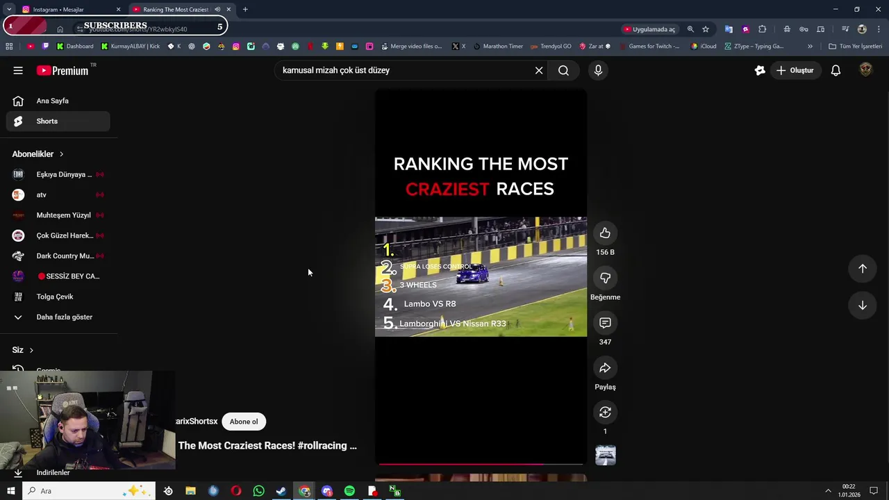
Task: Open the sound thumbnail below remix
Action: [606, 456]
